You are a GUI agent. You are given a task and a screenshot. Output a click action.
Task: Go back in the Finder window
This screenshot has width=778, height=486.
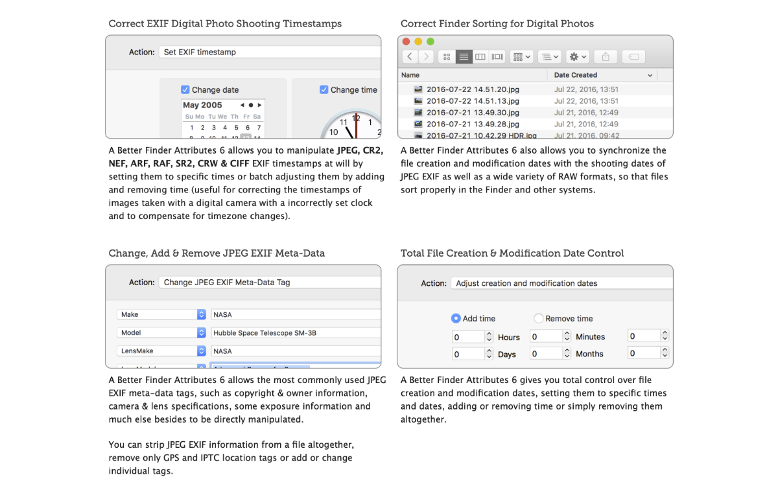[410, 57]
